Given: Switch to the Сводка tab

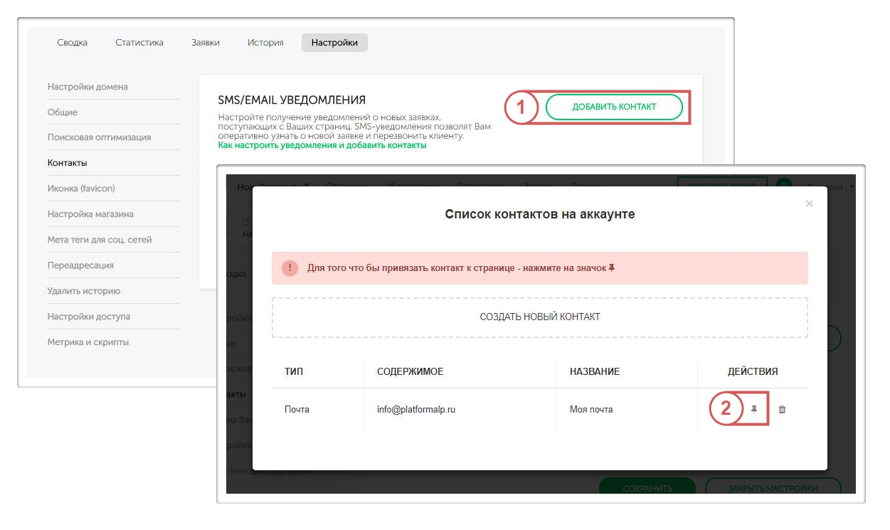Looking at the screenshot, I should 73,43.
